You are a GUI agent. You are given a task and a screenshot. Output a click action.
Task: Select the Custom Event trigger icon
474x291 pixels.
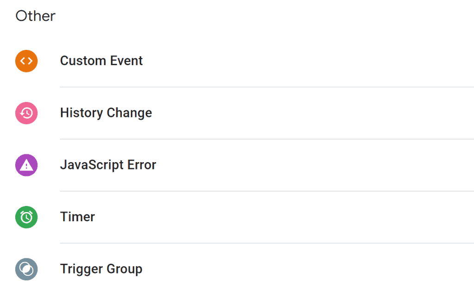tap(26, 61)
